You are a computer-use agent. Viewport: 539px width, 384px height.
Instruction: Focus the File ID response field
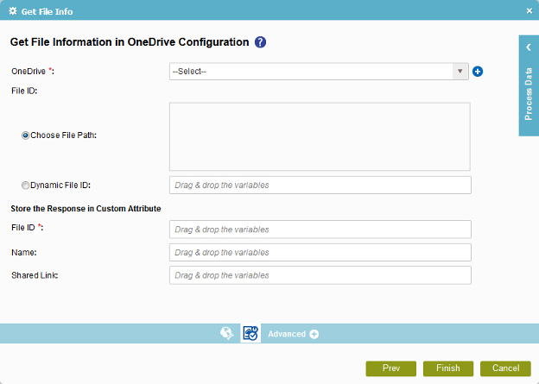pos(320,230)
